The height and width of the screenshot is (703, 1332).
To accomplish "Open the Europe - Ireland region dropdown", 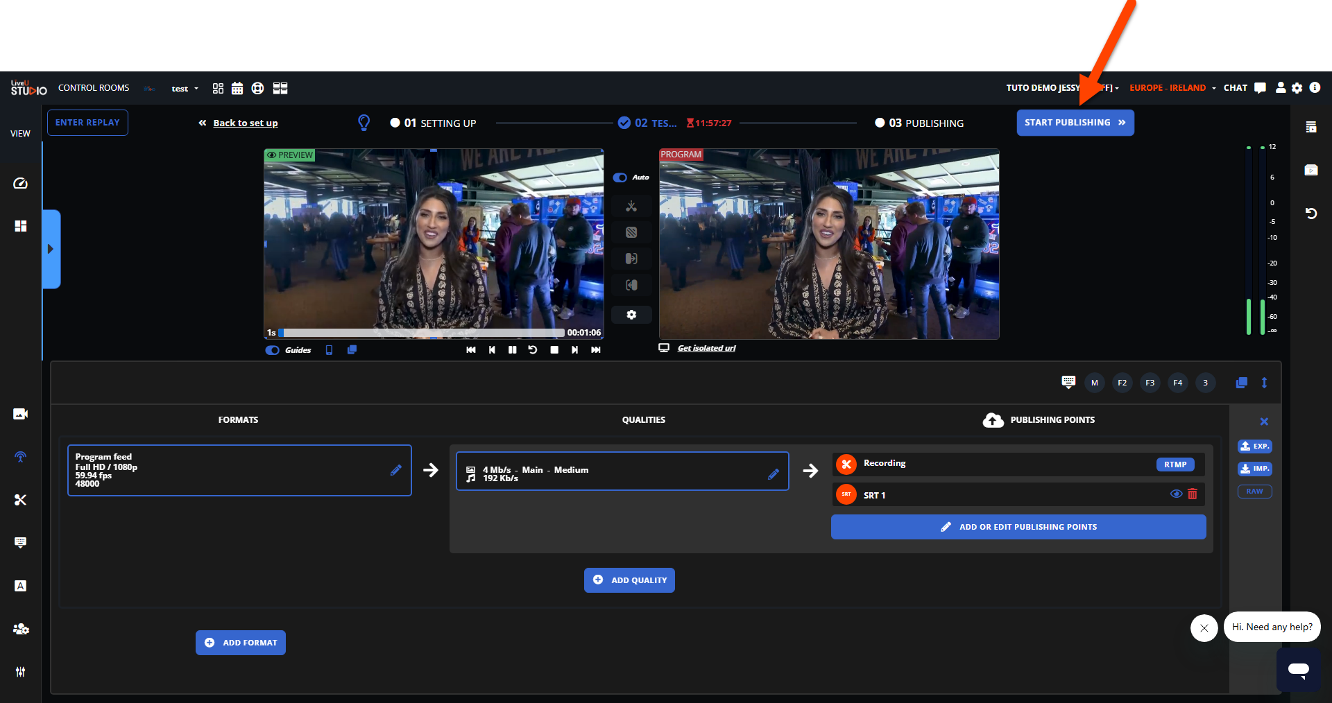I will click(x=1172, y=88).
